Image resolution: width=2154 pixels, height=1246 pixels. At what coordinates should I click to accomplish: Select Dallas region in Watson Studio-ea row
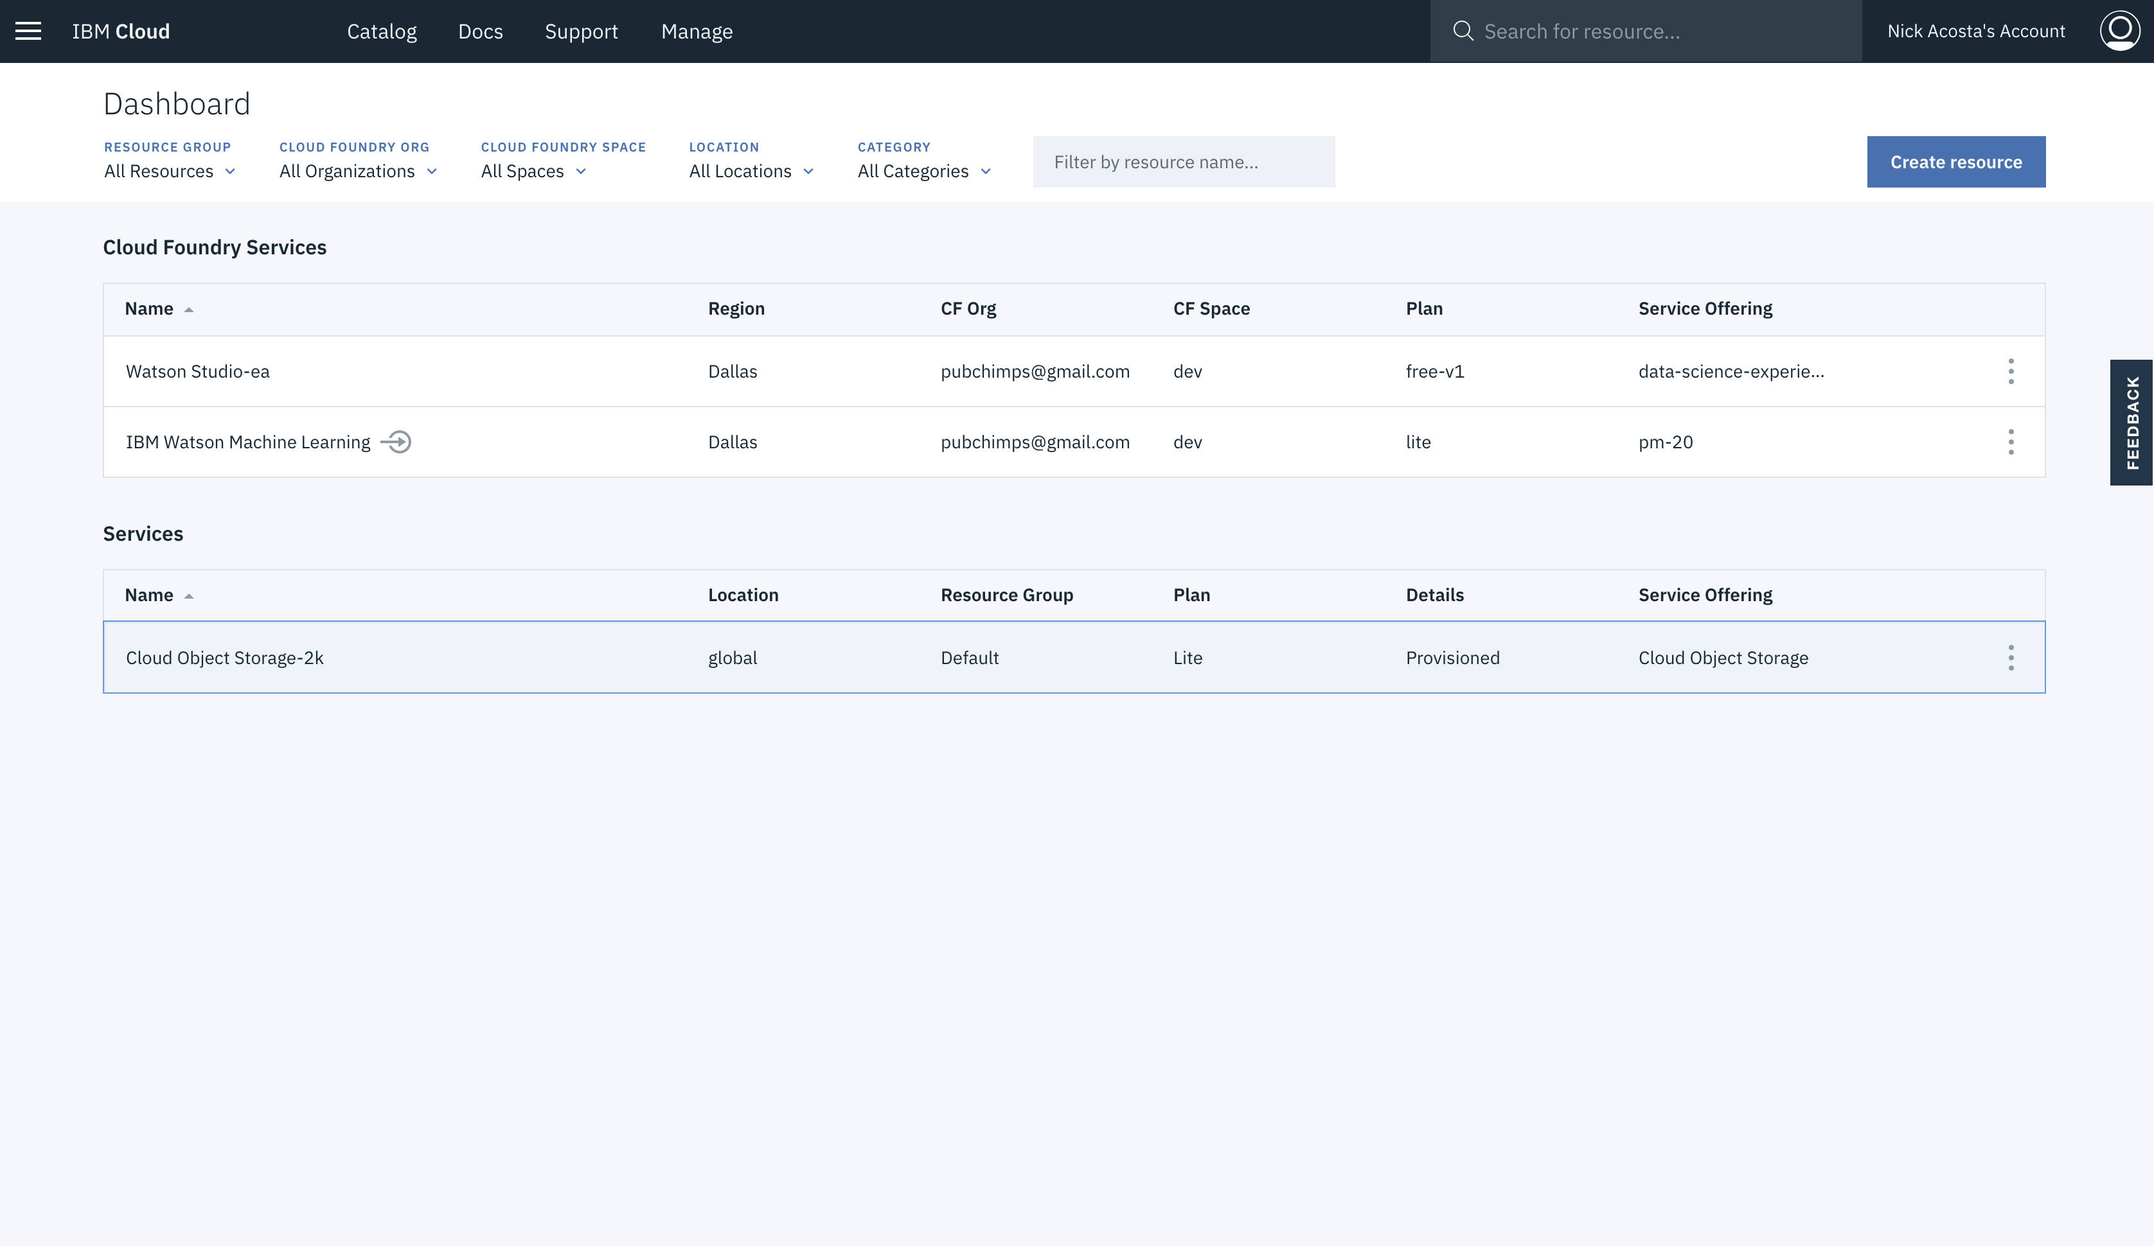(x=733, y=372)
